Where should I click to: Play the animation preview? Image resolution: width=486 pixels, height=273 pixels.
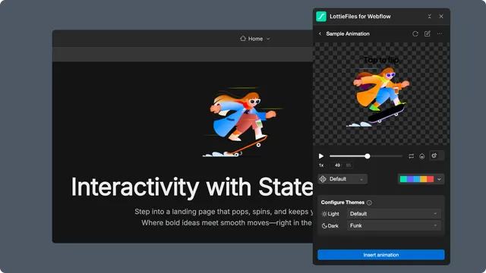[321, 156]
